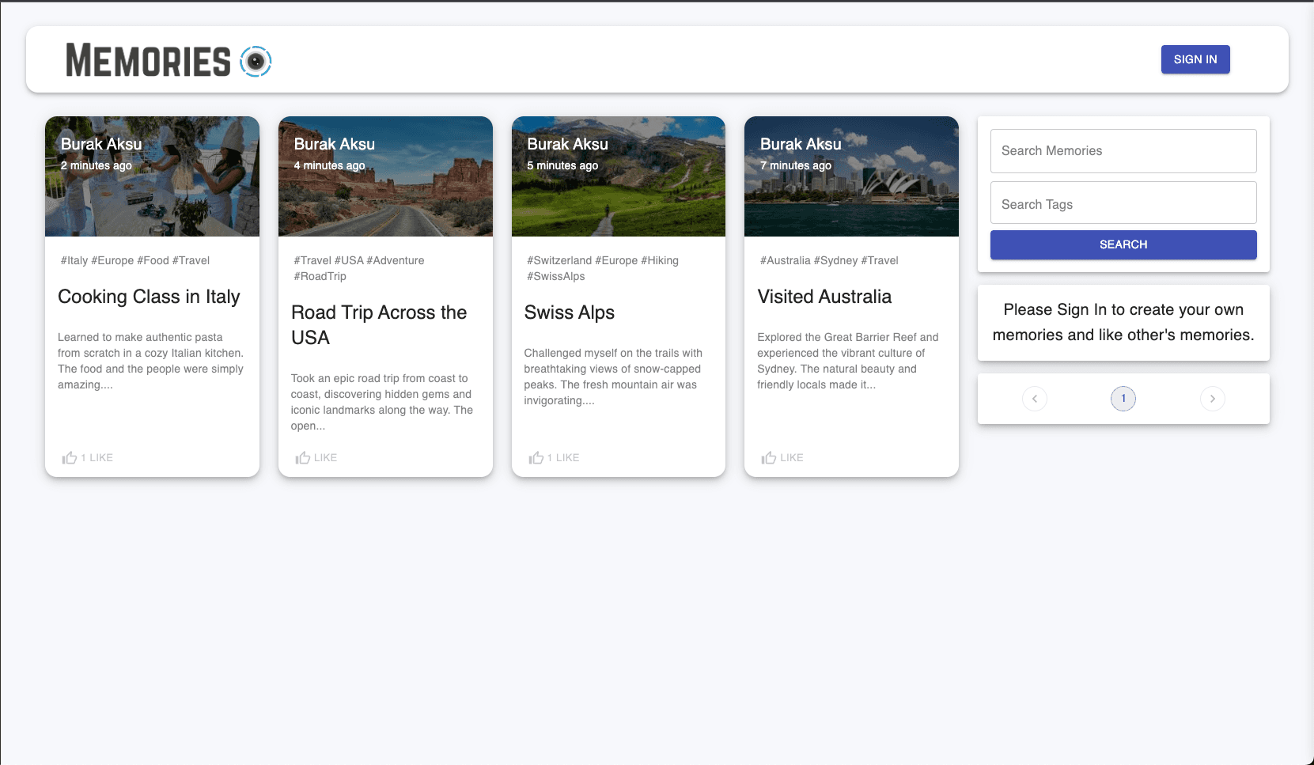The height and width of the screenshot is (765, 1314).
Task: Click the Great Barrier Reef description text
Action: [x=848, y=361]
